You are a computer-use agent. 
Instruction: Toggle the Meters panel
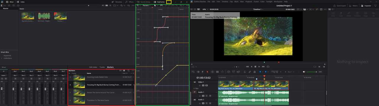(x=354, y=6)
